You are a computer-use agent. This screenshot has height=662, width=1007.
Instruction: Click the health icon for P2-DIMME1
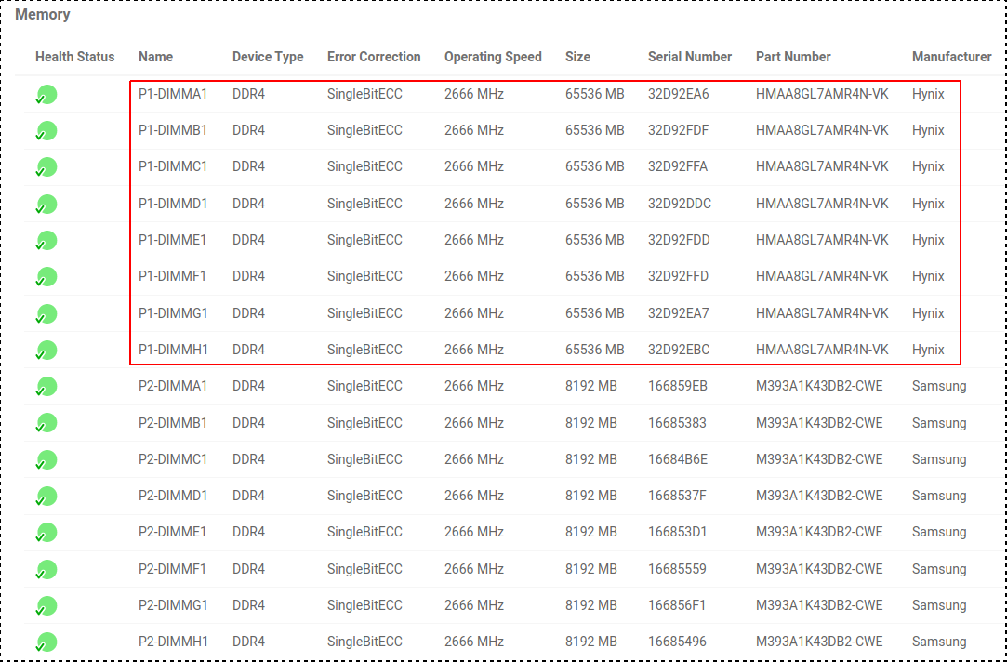pyautogui.click(x=46, y=533)
